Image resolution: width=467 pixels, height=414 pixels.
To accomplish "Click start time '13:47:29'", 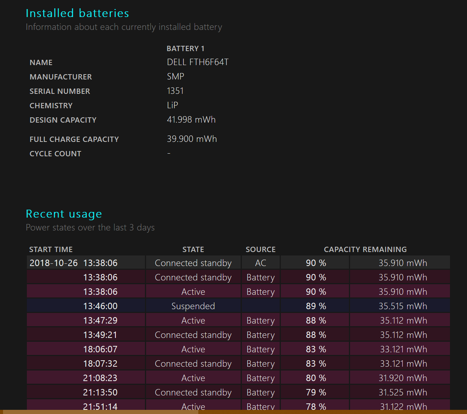I will (100, 321).
